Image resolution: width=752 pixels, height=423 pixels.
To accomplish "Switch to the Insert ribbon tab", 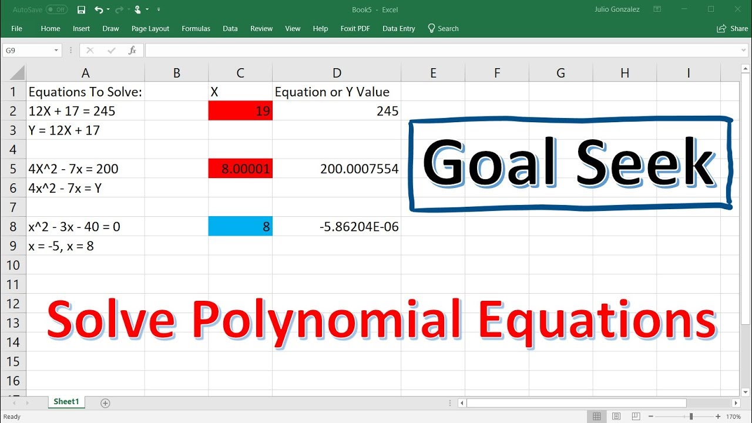I will [81, 28].
